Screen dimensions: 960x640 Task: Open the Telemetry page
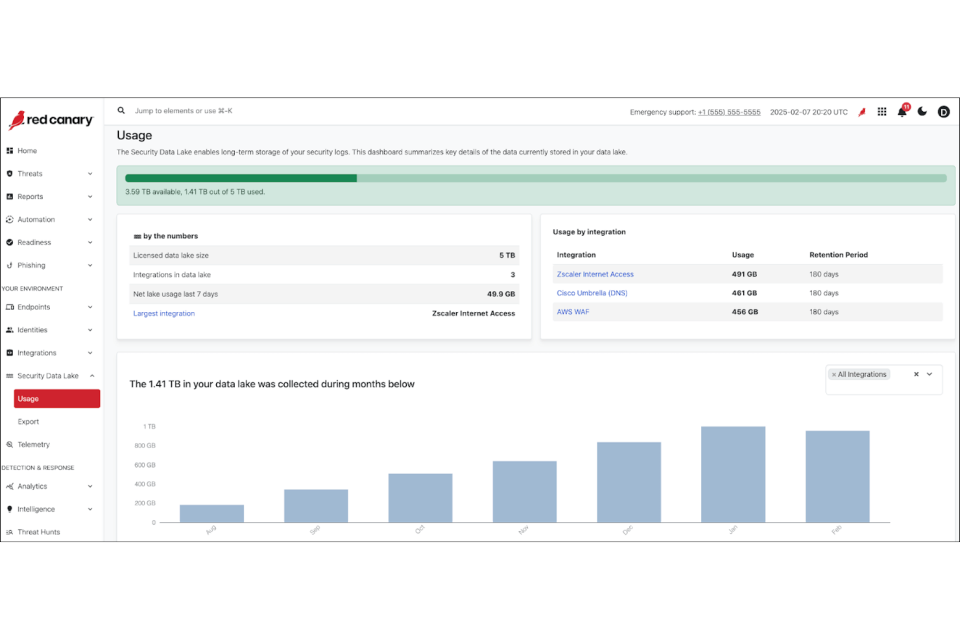33,444
